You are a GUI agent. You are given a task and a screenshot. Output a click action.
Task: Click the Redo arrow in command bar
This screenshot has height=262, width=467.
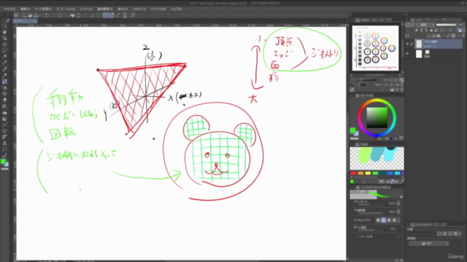pos(53,15)
